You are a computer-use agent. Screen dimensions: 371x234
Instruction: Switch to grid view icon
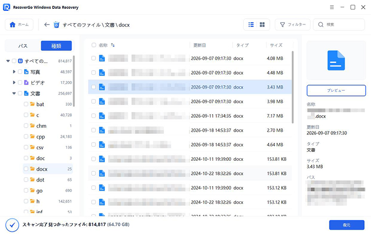pos(262,24)
